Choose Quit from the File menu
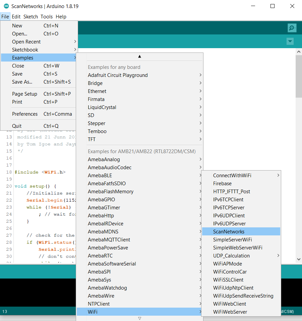Screen dimensions: 302x321 coord(39,126)
